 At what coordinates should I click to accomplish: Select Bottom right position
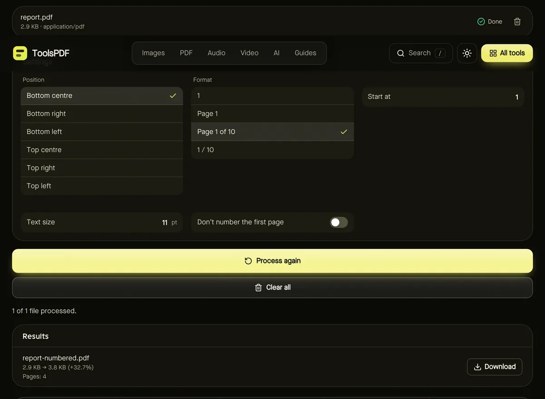[102, 114]
